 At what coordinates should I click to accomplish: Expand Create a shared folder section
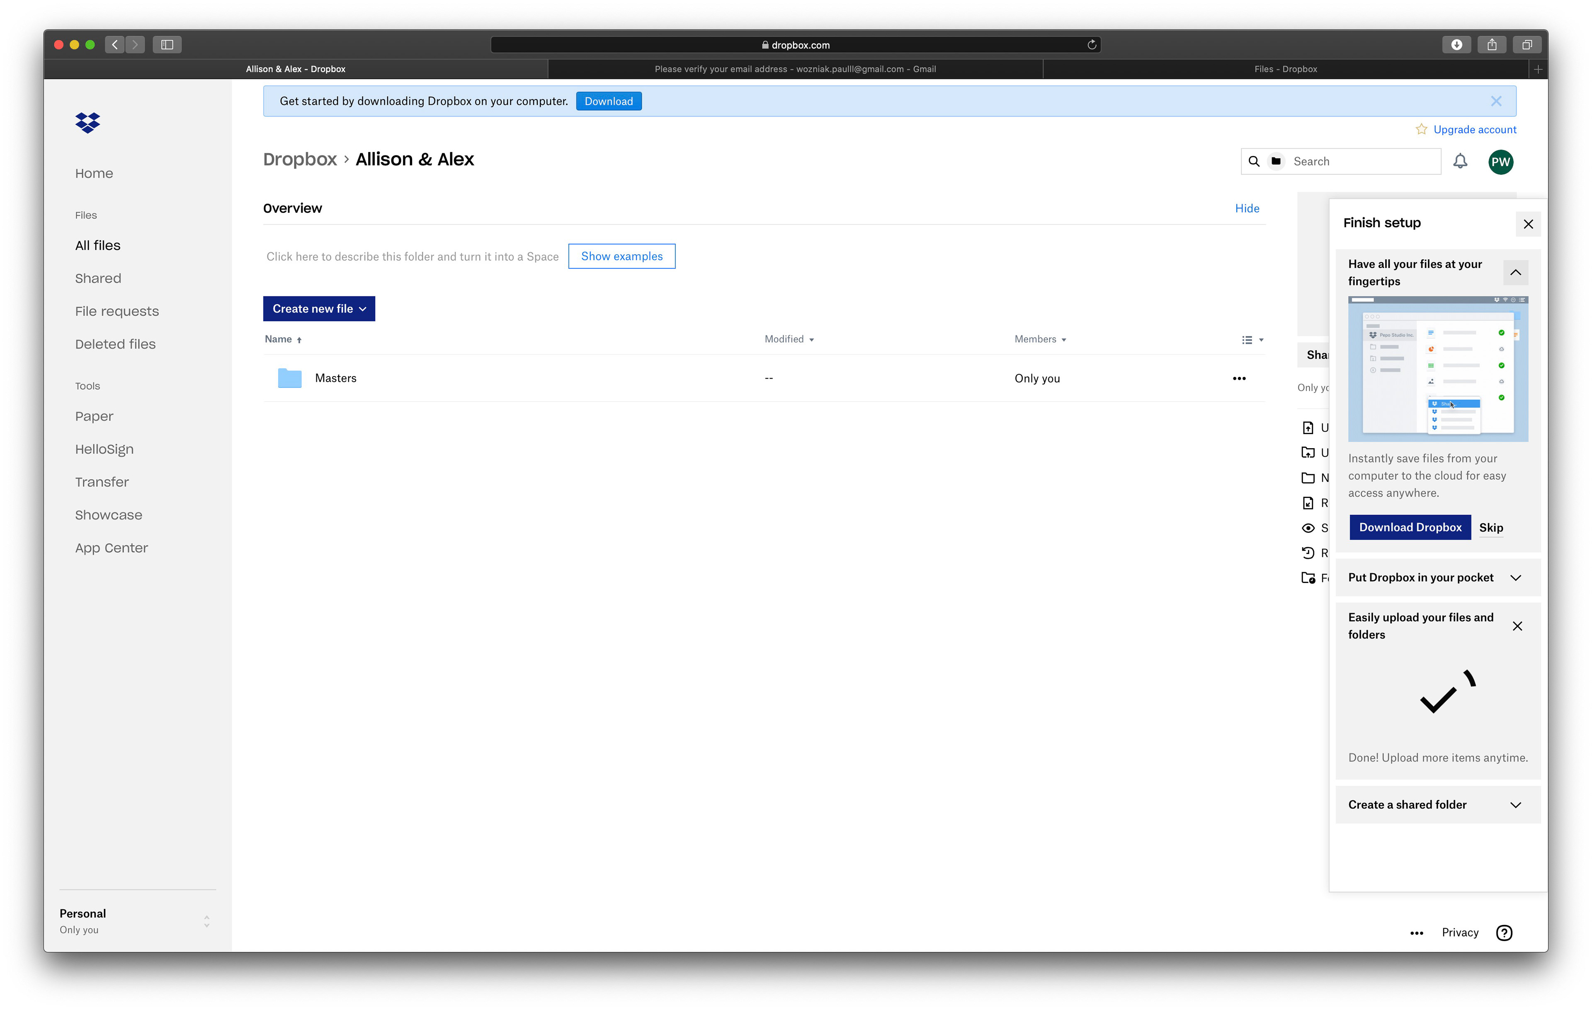pyautogui.click(x=1514, y=805)
